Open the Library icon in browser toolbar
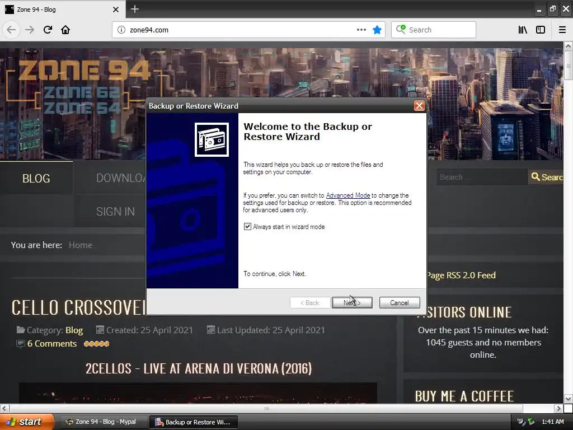Image resolution: width=573 pixels, height=430 pixels. 523,30
